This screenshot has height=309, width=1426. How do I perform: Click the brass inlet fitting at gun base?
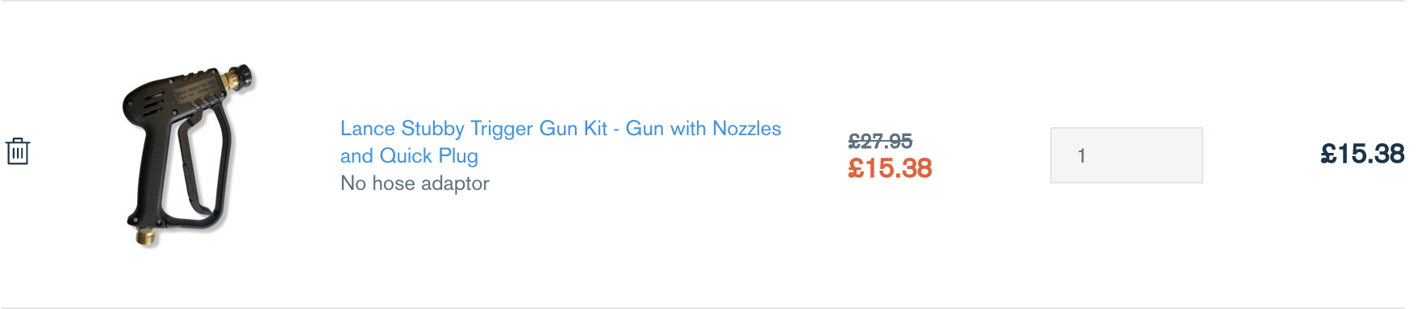pos(148,236)
